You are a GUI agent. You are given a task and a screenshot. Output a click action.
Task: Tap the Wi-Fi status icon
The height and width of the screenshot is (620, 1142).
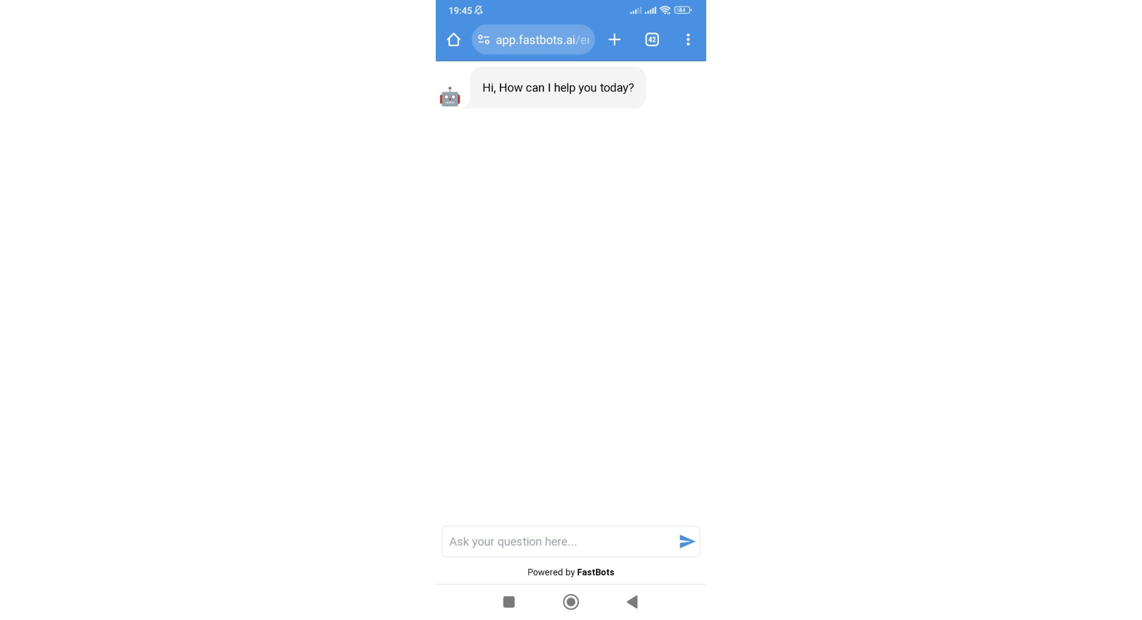click(665, 10)
